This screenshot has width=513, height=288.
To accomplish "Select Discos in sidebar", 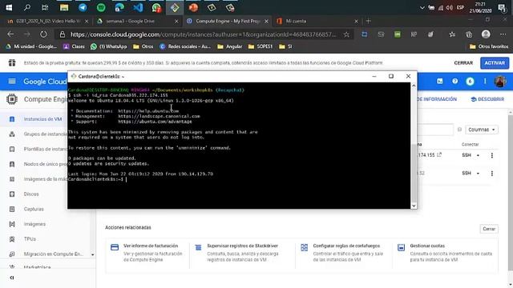I will 31,194.
